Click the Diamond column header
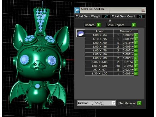 pyautogui.click(x=126, y=31)
